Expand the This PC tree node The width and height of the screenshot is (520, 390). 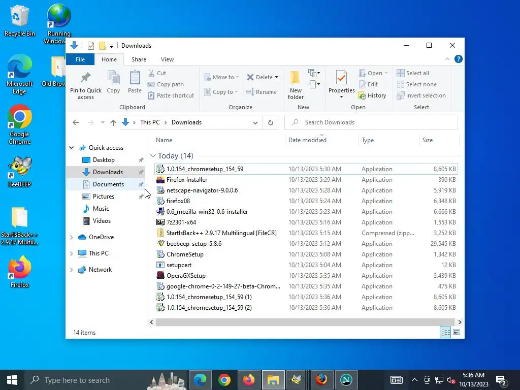pos(71,253)
